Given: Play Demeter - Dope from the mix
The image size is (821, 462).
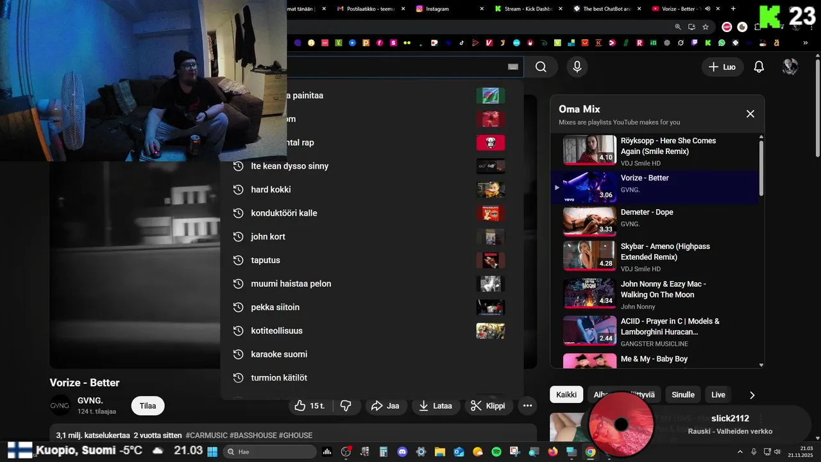Looking at the screenshot, I should click(x=654, y=221).
